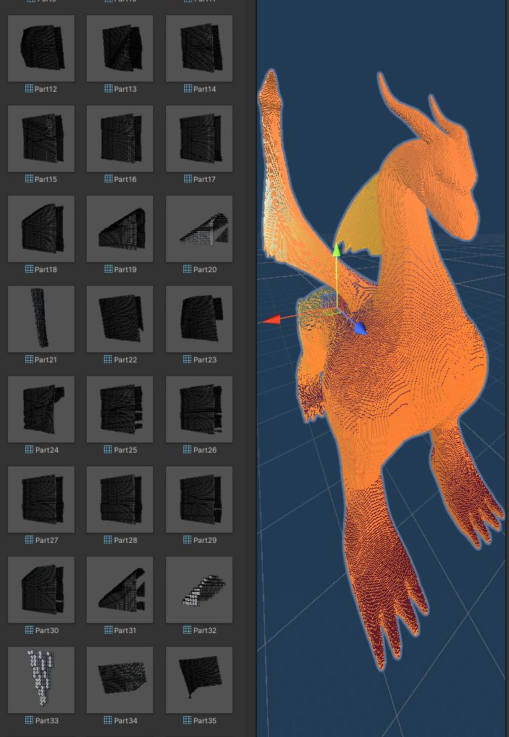Select the Part22 mesh thumbnail
This screenshot has width=509, height=737.
120,319
